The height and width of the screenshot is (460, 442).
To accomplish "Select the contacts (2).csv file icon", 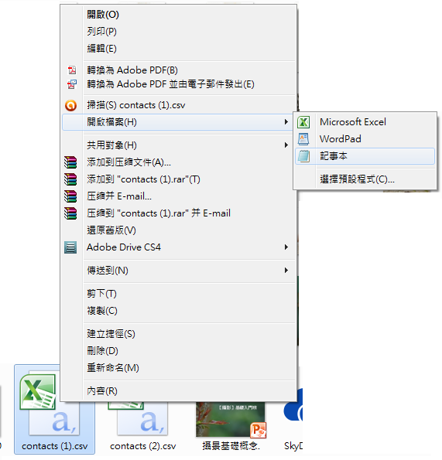I will [x=139, y=418].
